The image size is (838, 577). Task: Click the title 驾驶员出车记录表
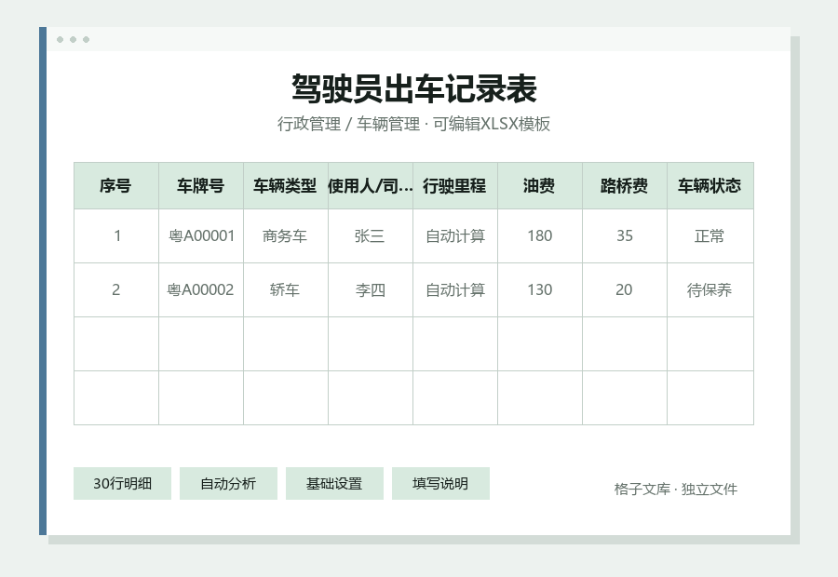[x=414, y=88]
